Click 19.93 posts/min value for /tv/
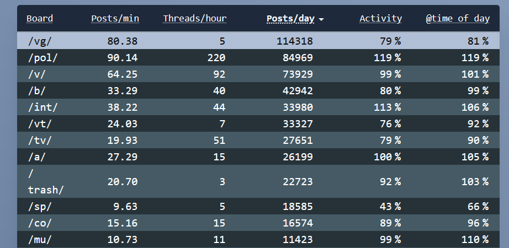Viewport: 509px width, 248px height. [x=123, y=141]
